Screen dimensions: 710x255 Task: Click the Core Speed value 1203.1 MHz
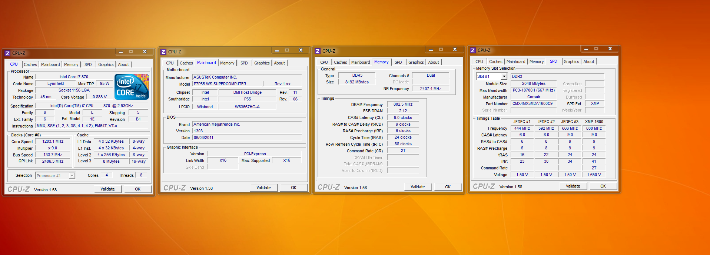(53, 142)
